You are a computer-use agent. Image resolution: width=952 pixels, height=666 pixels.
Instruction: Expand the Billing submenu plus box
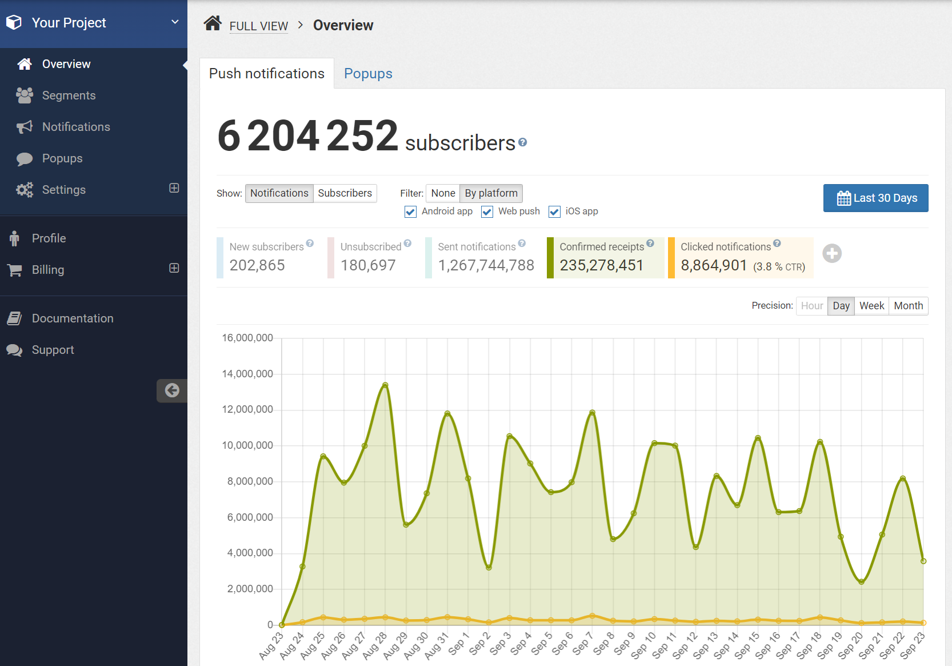point(174,268)
